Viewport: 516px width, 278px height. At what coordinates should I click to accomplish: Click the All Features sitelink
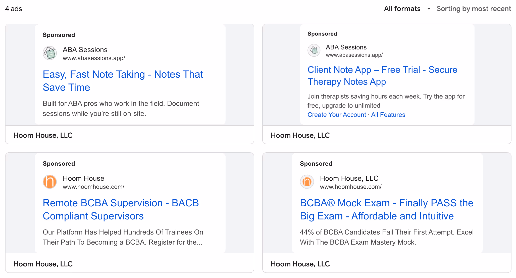388,115
